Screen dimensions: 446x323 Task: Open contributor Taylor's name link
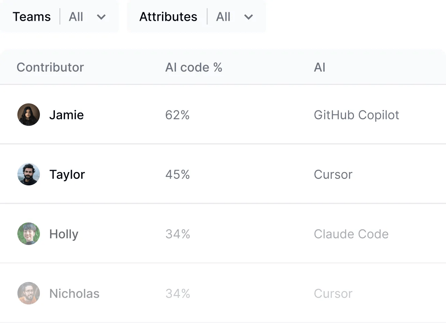point(67,174)
